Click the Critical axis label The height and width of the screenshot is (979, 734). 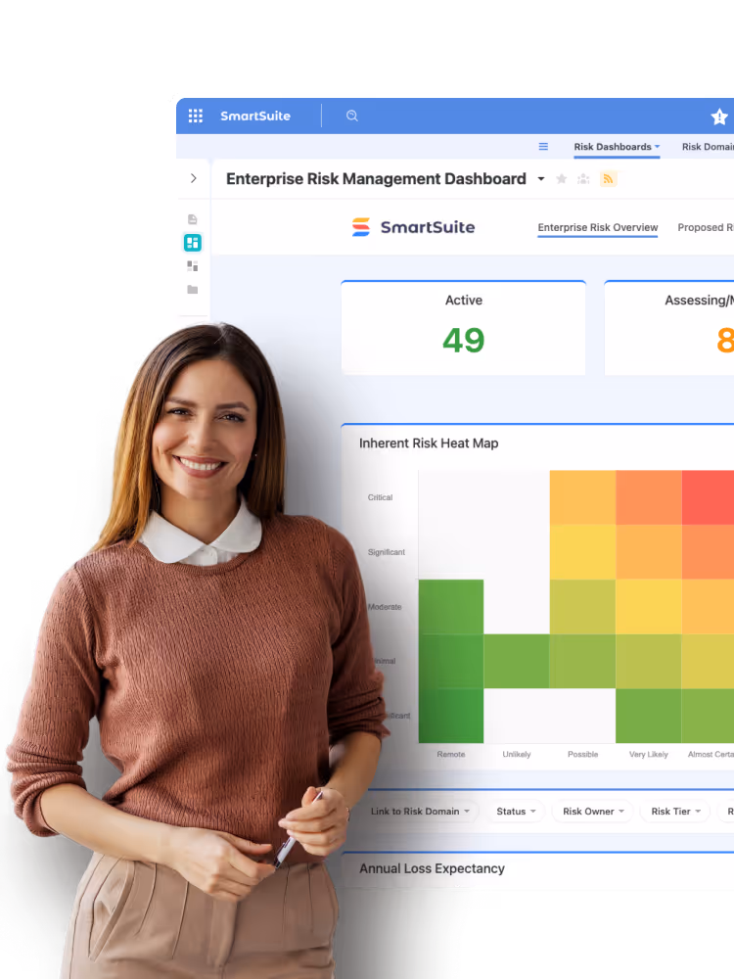(x=380, y=497)
